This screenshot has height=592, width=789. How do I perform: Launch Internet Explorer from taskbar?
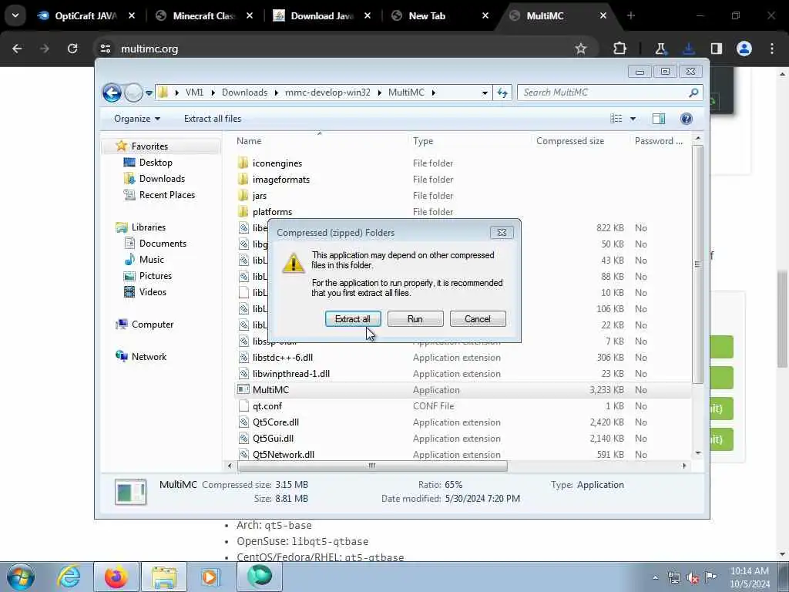coord(69,577)
